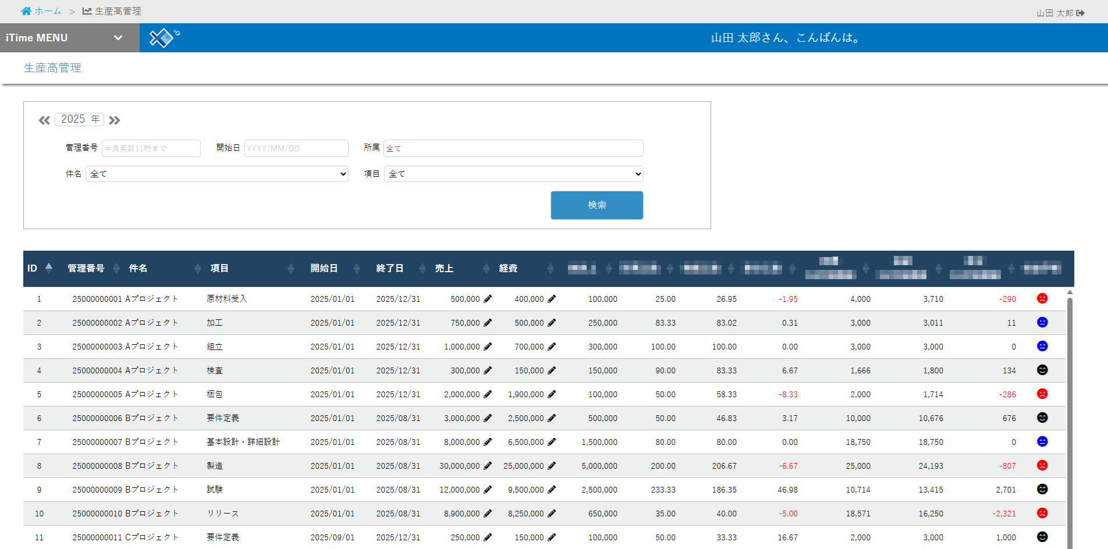Viewport: 1108px width, 549px height.
Task: Click inside the 管理番号 input field
Action: pyautogui.click(x=150, y=148)
